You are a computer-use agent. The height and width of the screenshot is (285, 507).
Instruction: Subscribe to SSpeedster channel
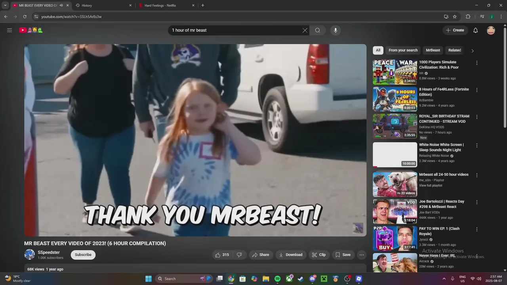point(83,255)
